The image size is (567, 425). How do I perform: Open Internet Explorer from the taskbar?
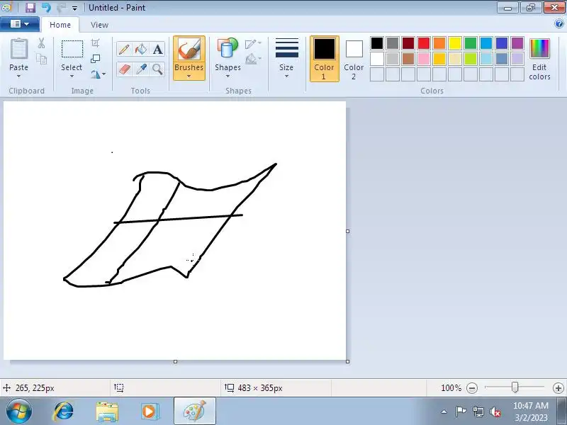(63, 412)
